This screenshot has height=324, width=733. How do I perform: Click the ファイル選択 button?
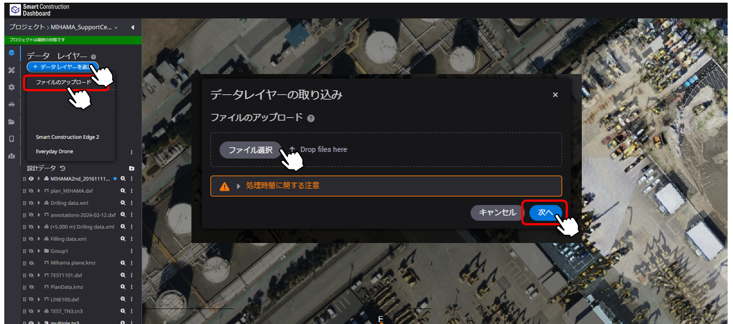coord(250,150)
